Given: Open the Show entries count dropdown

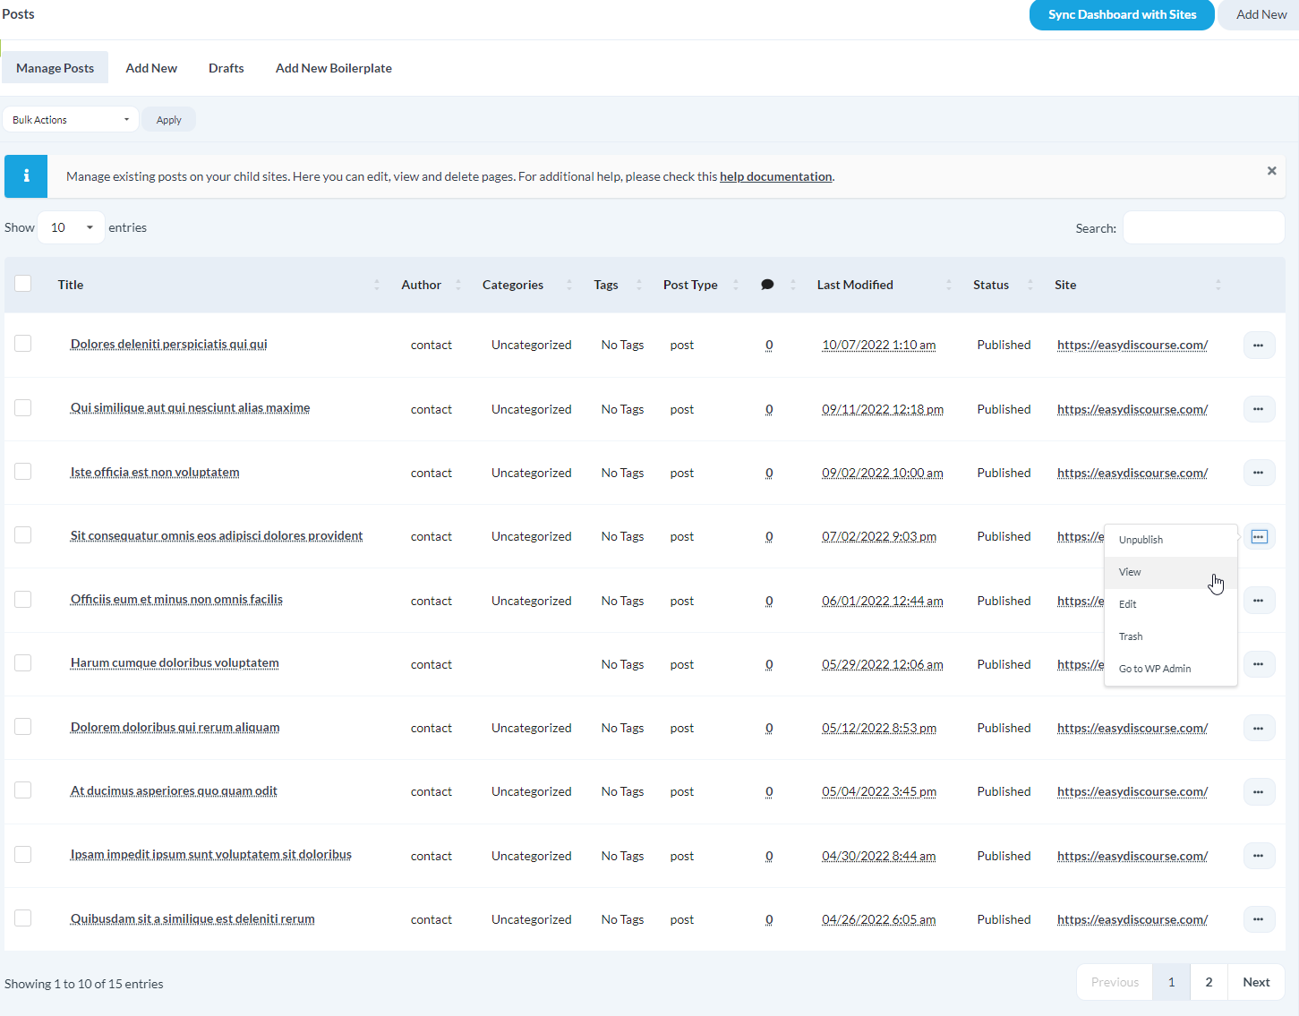Looking at the screenshot, I should tap(72, 227).
